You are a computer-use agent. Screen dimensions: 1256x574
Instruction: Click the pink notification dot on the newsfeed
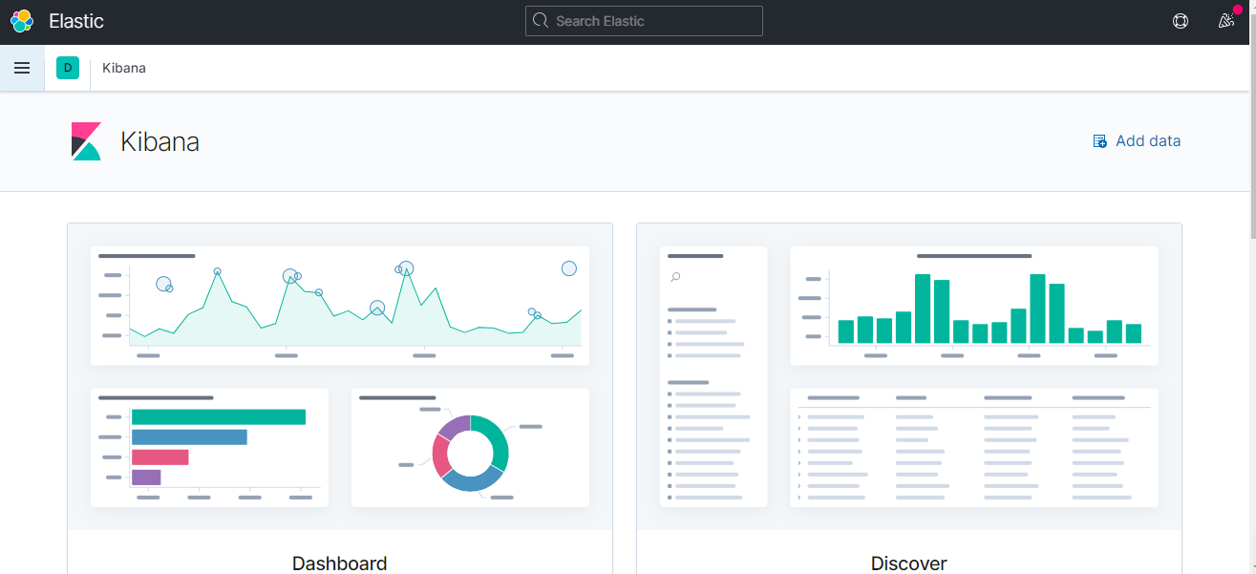(x=1238, y=8)
